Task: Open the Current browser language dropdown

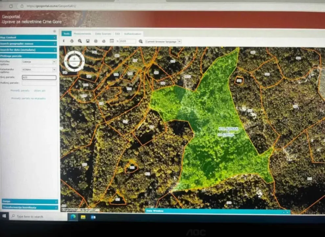Action: pos(163,41)
